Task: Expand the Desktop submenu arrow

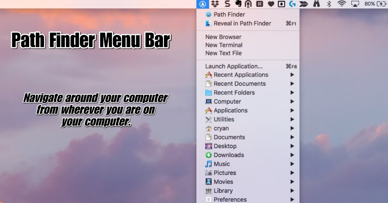Action: tap(292, 146)
